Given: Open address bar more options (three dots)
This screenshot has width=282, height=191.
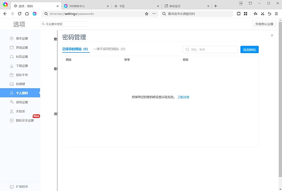Looking at the screenshot, I should point(154,14).
